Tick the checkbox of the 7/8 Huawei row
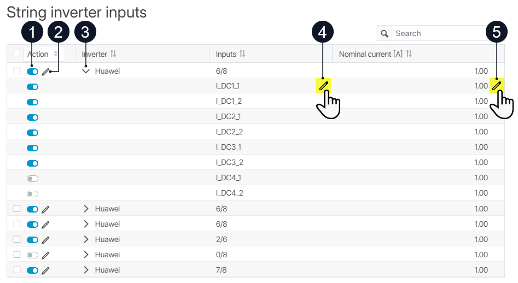 coord(17,270)
